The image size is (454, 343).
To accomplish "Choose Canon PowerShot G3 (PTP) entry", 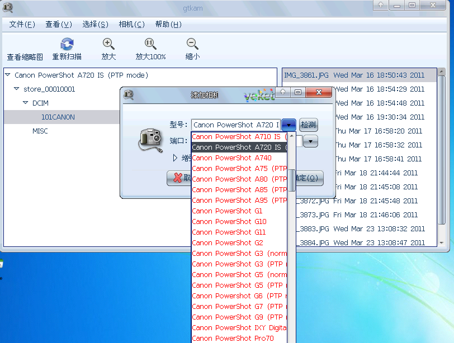I will tap(239, 264).
